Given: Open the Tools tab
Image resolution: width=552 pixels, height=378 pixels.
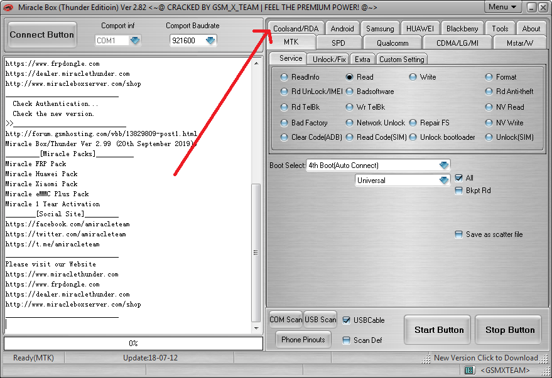Looking at the screenshot, I should click(500, 28).
